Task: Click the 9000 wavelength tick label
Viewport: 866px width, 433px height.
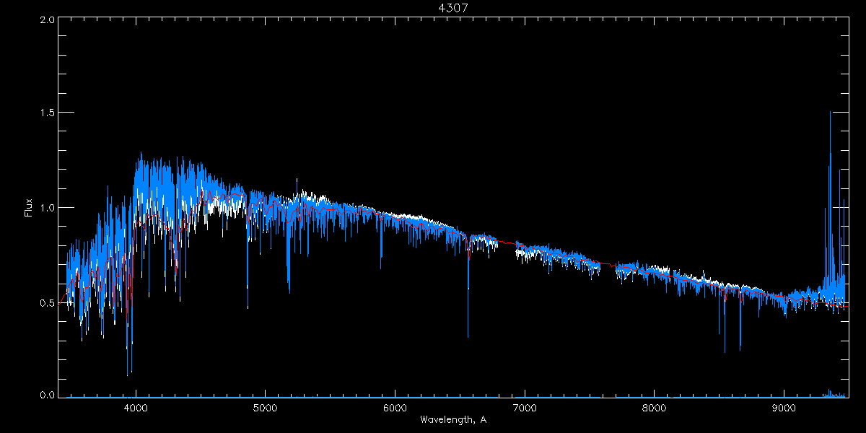Action: [x=784, y=407]
